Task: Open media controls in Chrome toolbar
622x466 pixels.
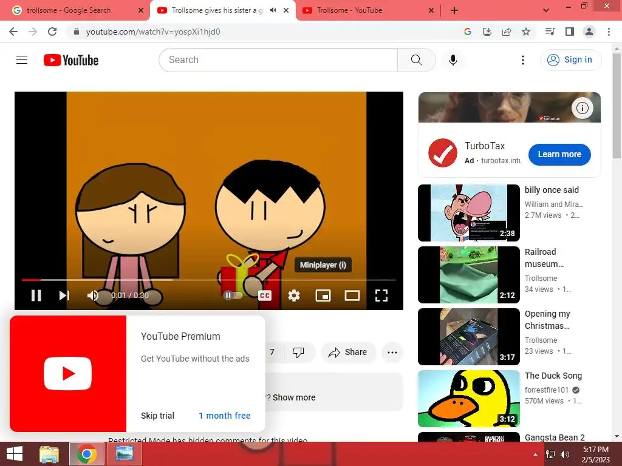Action: coord(550,32)
